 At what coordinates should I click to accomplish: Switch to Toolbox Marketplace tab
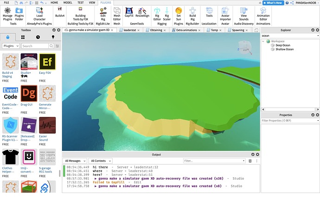pos(8,37)
